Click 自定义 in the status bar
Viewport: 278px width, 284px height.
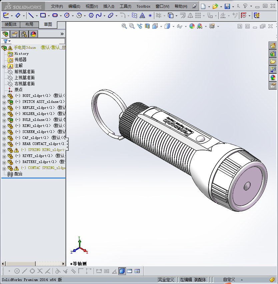[229, 280]
